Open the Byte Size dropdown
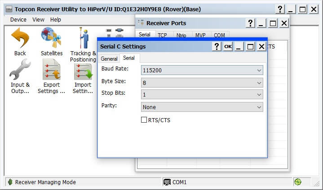Image resolution: width=323 pixels, height=190 pixels. (202, 83)
